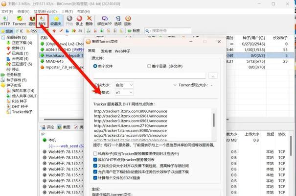Click the 删除 delete toolbar icon
This screenshot has height=196, width=296.
89,21
